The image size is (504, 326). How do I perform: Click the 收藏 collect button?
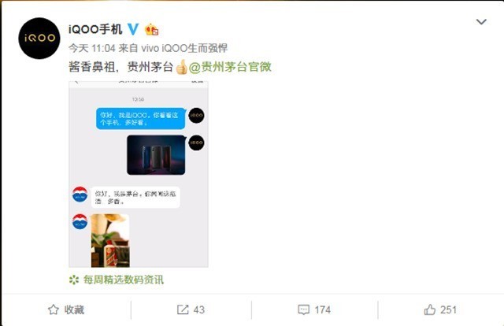point(74,309)
